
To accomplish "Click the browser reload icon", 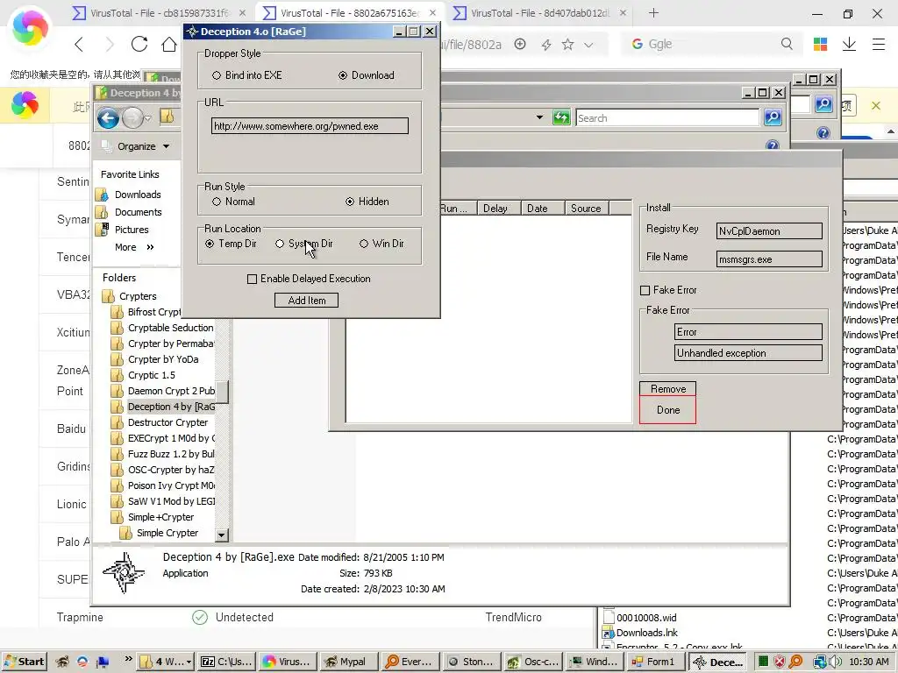I will coord(139,44).
